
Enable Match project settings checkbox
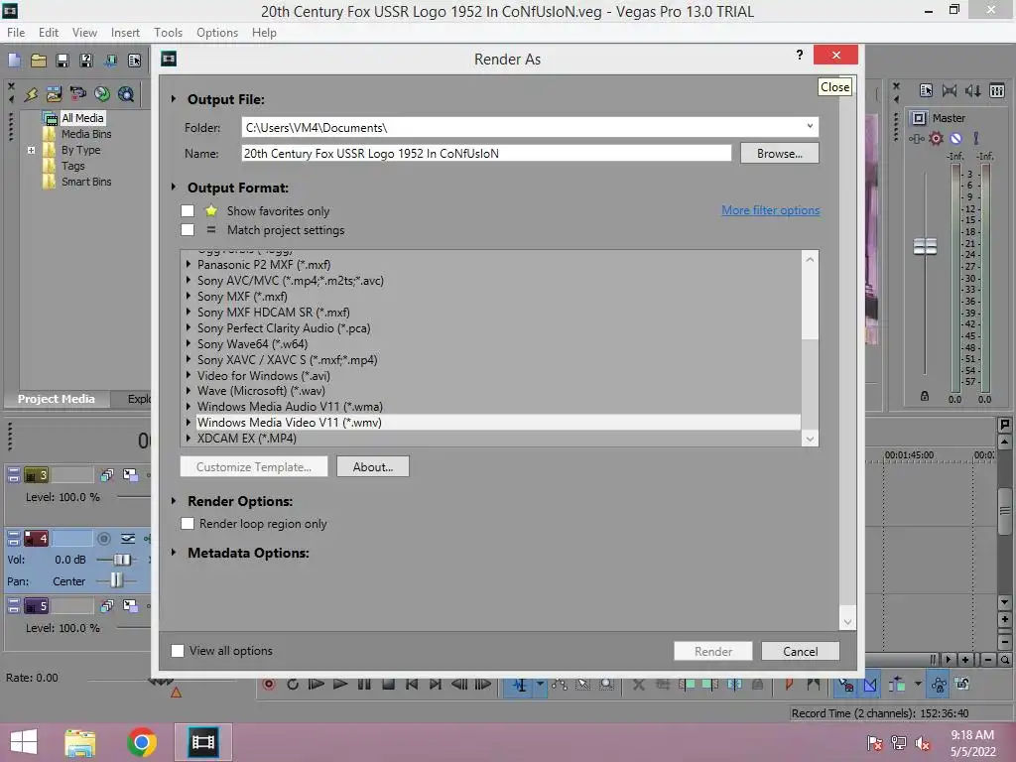click(x=188, y=230)
